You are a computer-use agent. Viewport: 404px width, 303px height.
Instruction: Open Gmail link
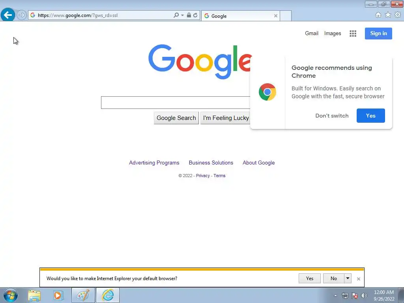pos(312,33)
